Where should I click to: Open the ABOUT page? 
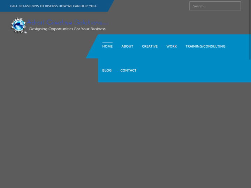tap(127, 46)
